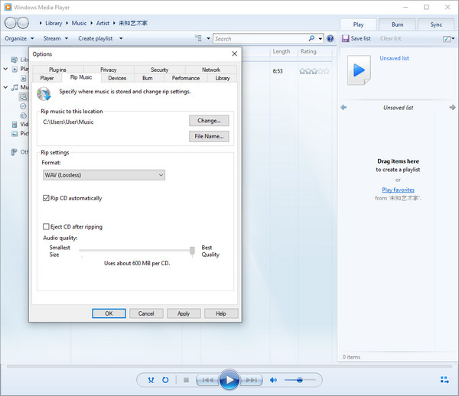Open the view options icon
Viewport: 459px width, 396px height.
(198, 38)
